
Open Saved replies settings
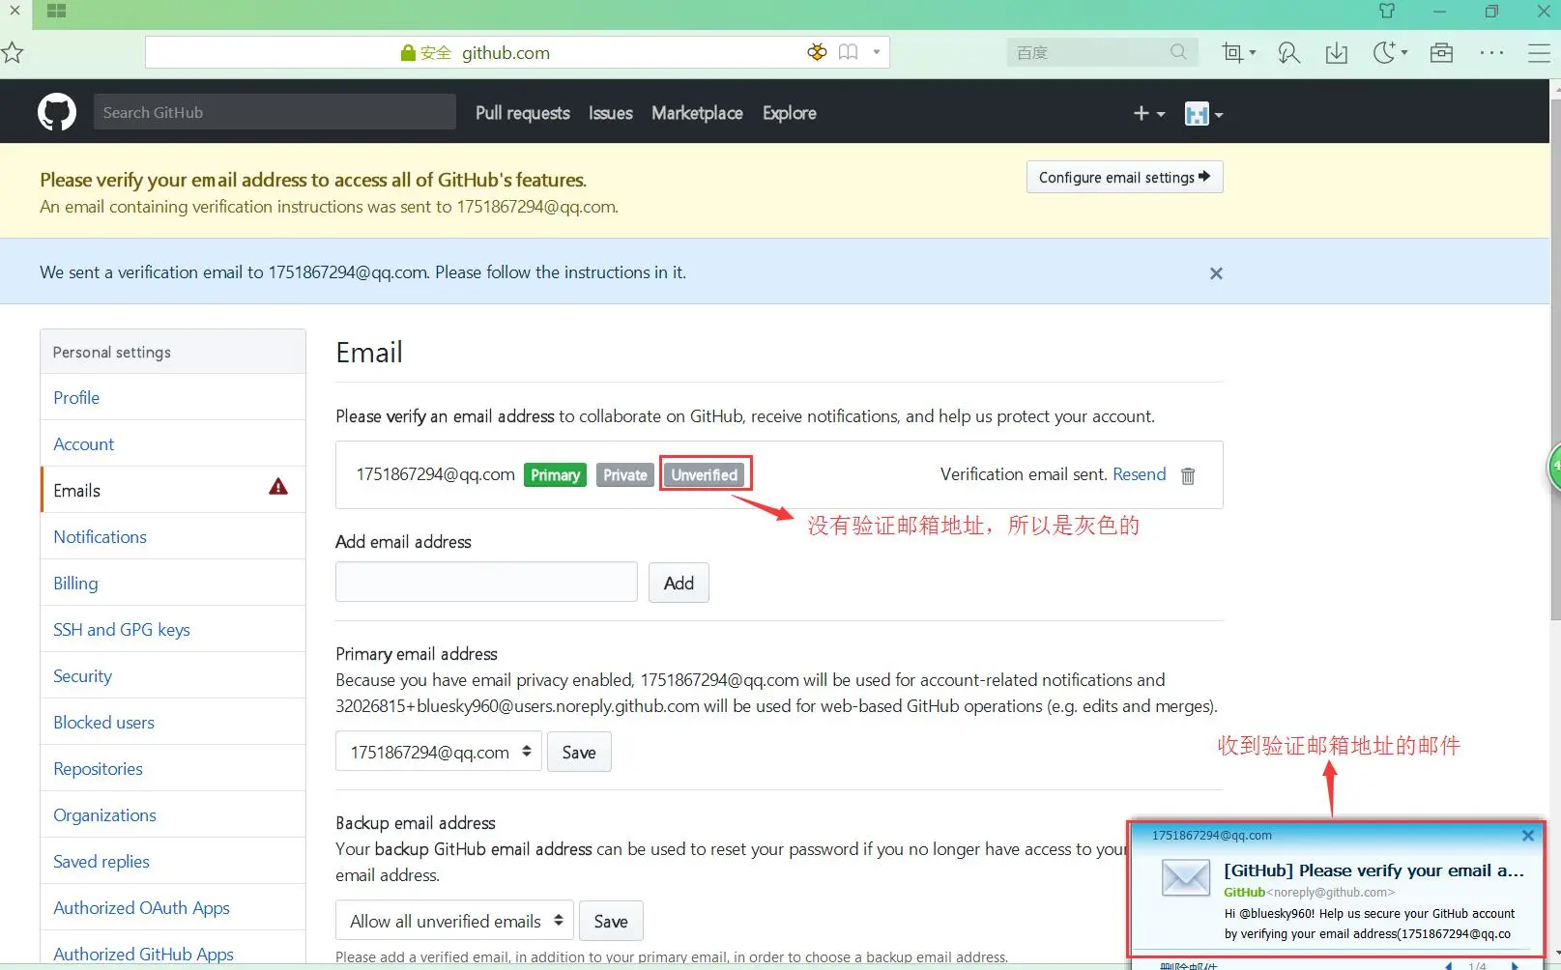(x=173, y=862)
